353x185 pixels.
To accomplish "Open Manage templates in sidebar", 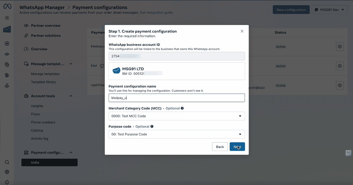I will pos(45,74).
